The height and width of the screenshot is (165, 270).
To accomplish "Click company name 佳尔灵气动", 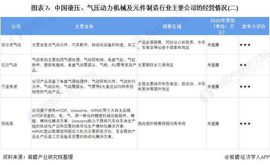I will click(12, 45).
